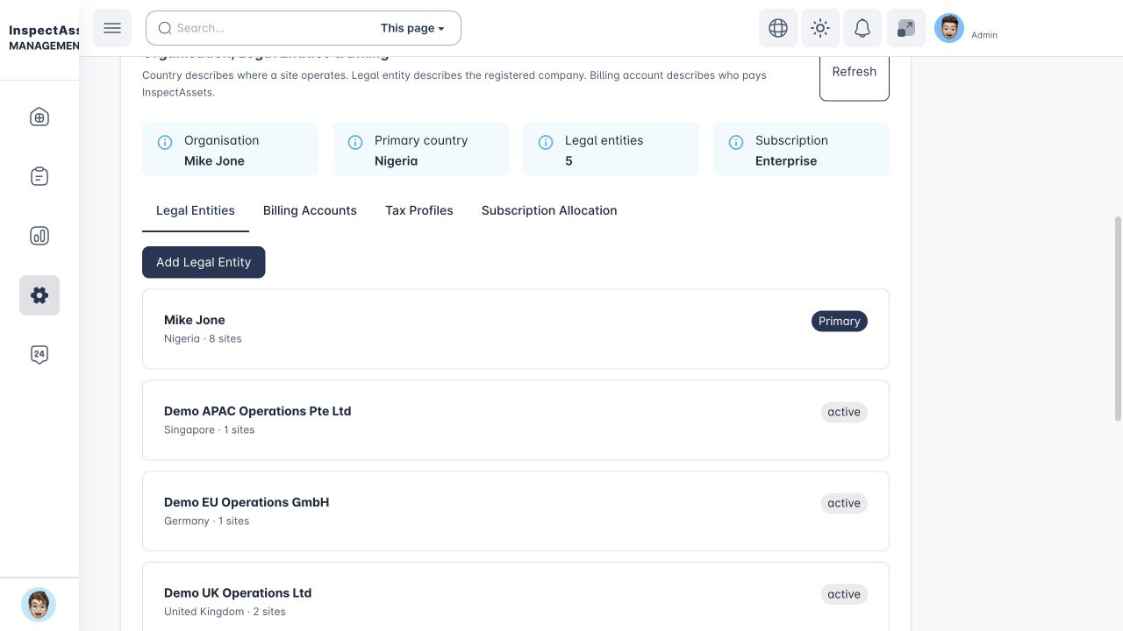This screenshot has height=631, width=1123.
Task: Open the clipboard inspections icon in sidebar
Action: (x=39, y=177)
